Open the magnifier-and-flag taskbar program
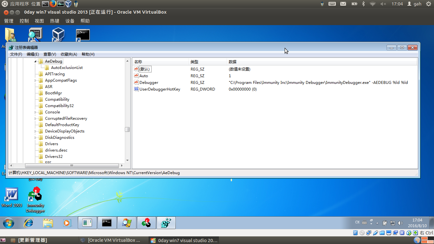434x244 pixels. pos(127,223)
